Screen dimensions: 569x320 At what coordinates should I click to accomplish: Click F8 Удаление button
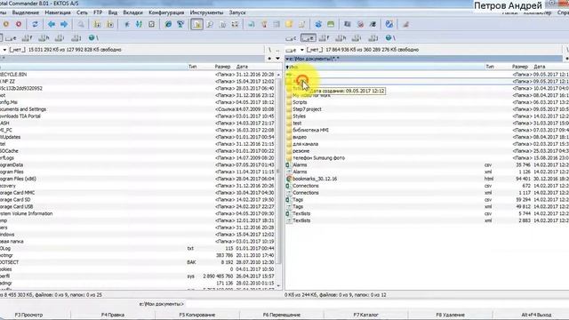click(x=451, y=315)
